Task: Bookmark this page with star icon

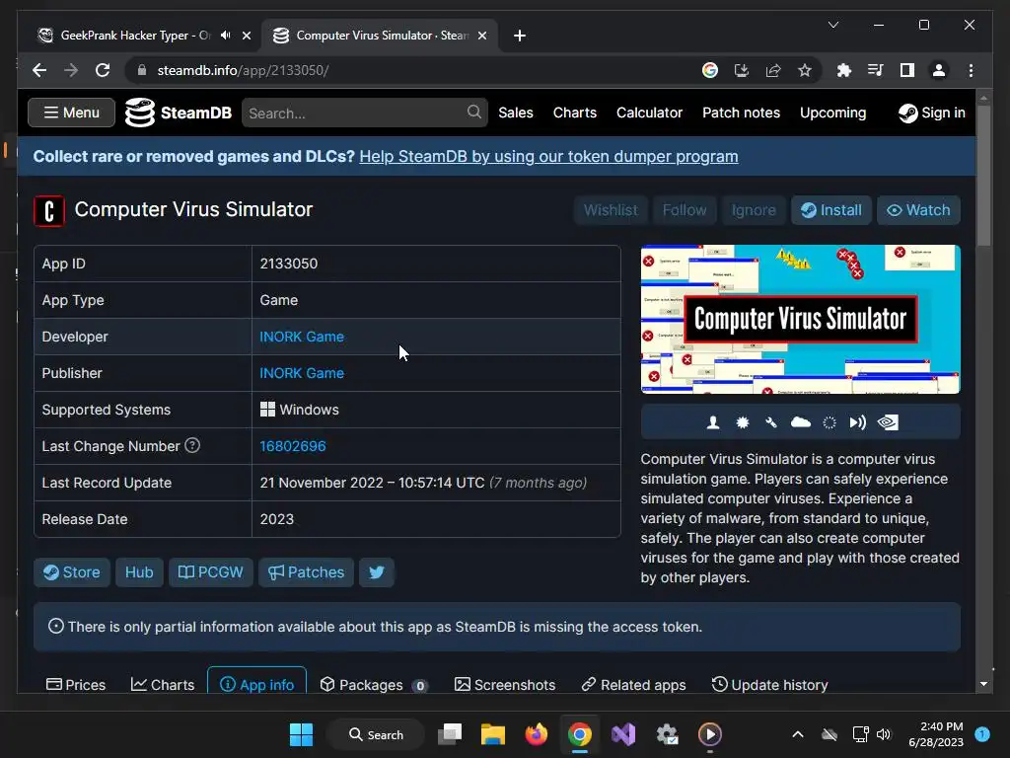Action: (805, 70)
